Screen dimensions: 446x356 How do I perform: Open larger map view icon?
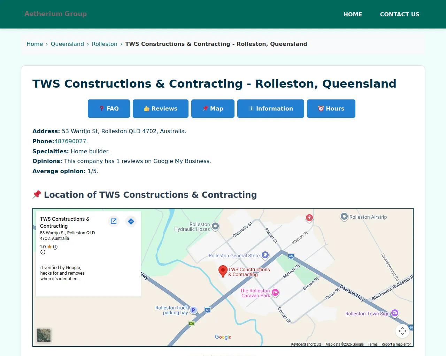point(114,221)
